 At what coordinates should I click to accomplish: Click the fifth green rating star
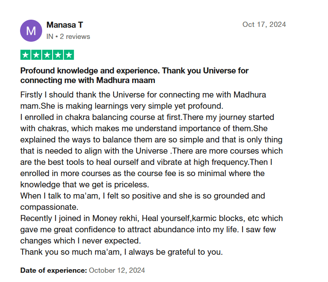(69, 55)
